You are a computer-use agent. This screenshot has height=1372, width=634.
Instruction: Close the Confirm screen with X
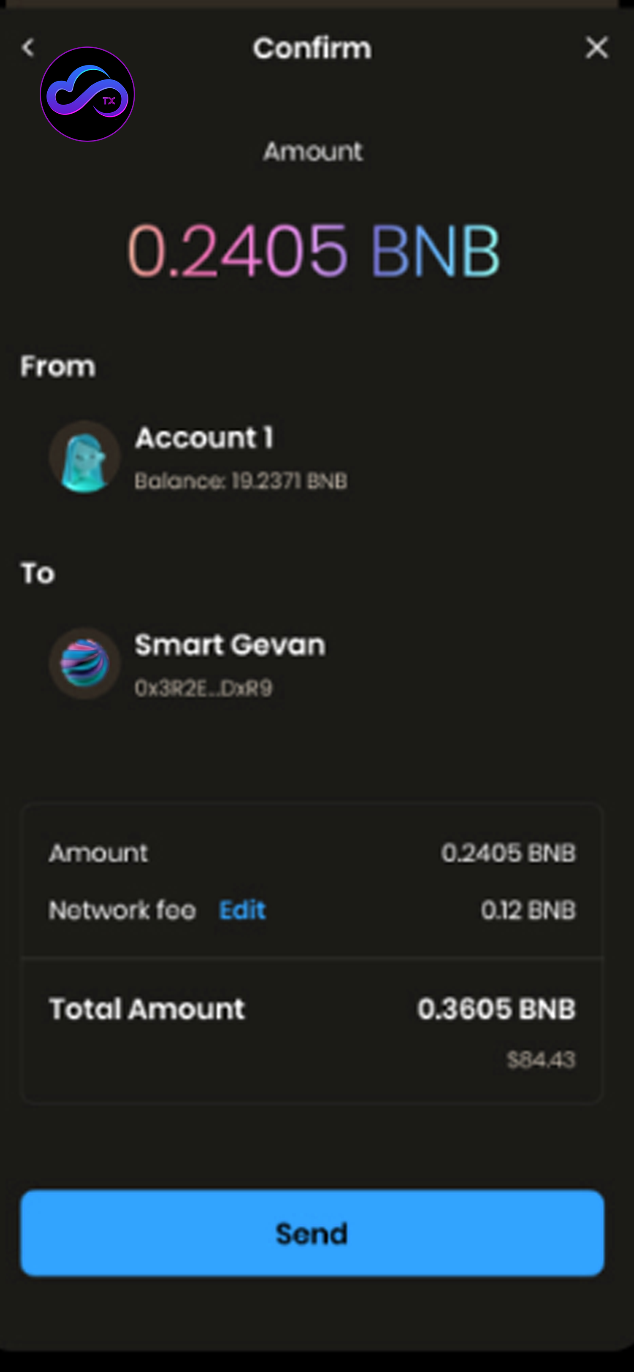596,48
